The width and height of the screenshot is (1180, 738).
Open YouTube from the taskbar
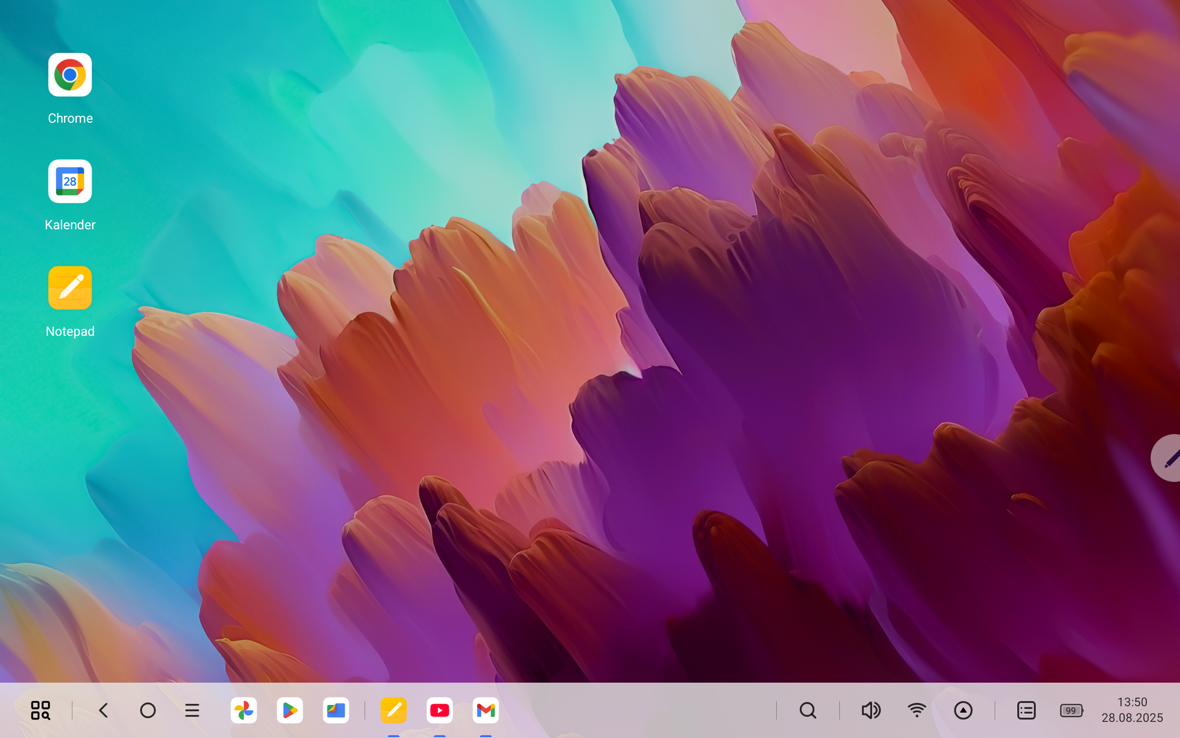point(439,710)
